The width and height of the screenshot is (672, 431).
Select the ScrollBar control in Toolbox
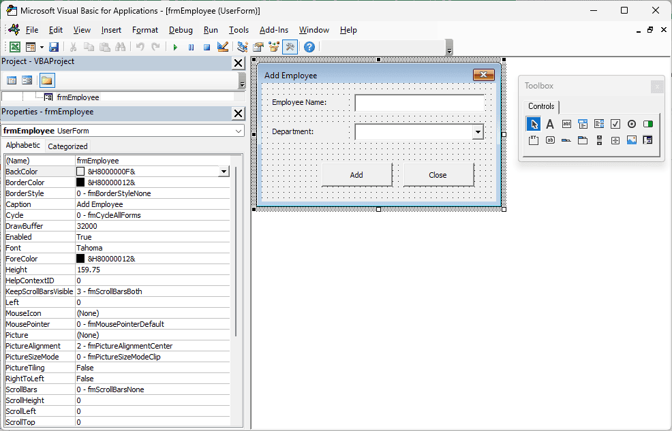[599, 140]
